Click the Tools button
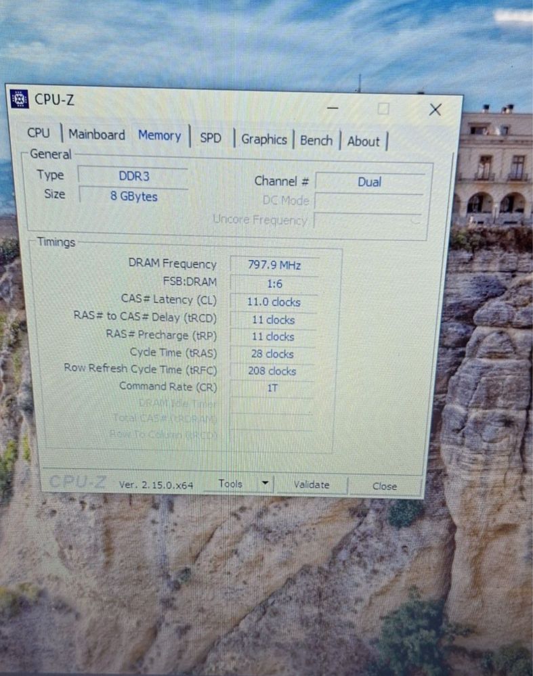 (230, 484)
